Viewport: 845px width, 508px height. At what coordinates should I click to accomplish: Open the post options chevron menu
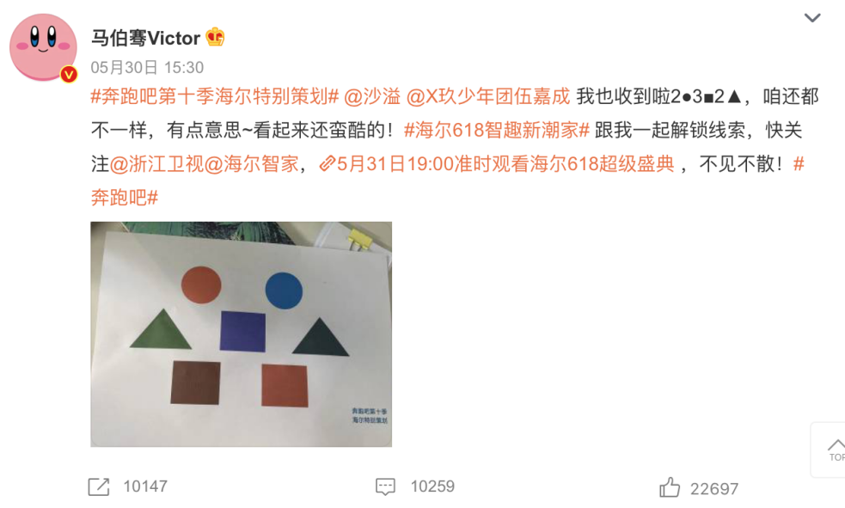(812, 18)
